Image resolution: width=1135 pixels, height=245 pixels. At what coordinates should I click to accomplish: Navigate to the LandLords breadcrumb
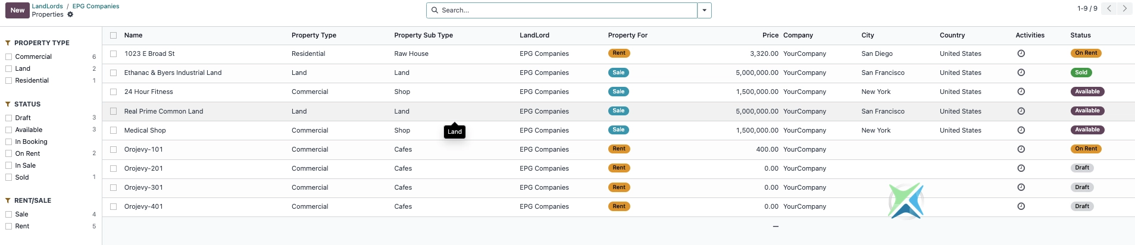click(x=47, y=6)
